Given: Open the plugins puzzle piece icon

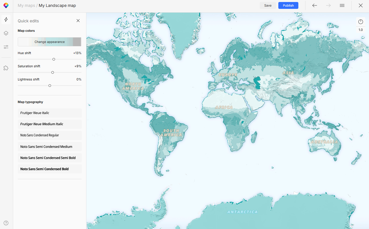Looking at the screenshot, I should pyautogui.click(x=6, y=68).
